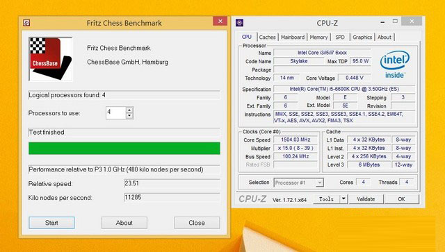Click the Level 2 cache value 4 x 256 KBytes
Image resolution: width=445 pixels, height=252 pixels.
click(x=369, y=156)
